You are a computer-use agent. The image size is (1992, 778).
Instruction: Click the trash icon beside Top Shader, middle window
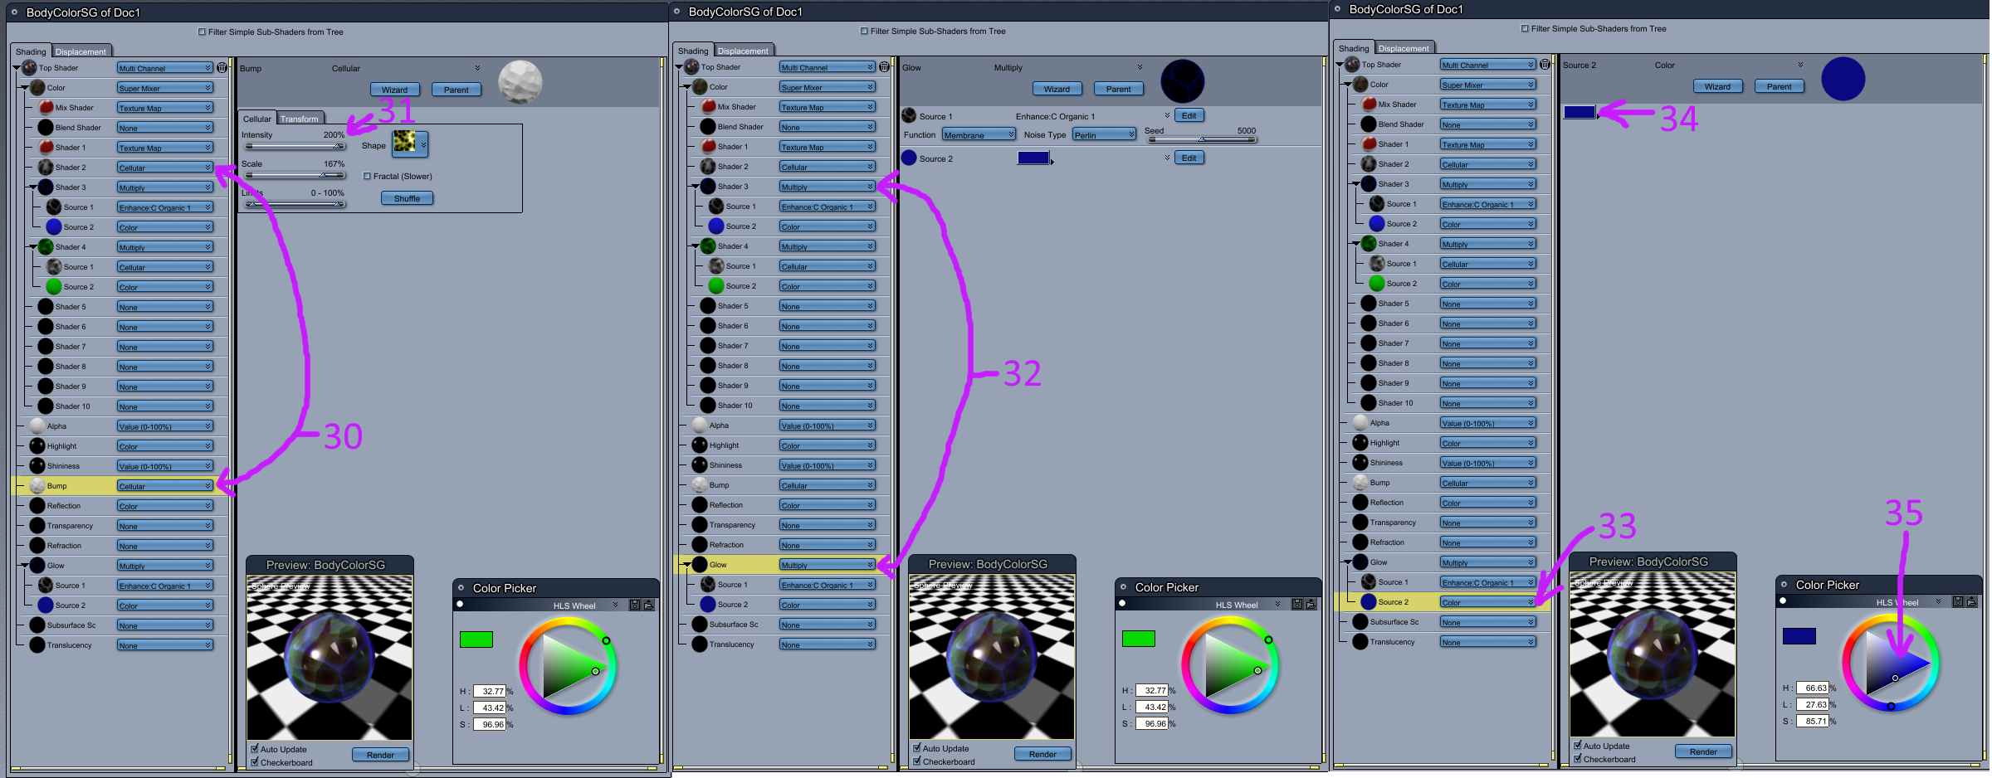click(885, 67)
